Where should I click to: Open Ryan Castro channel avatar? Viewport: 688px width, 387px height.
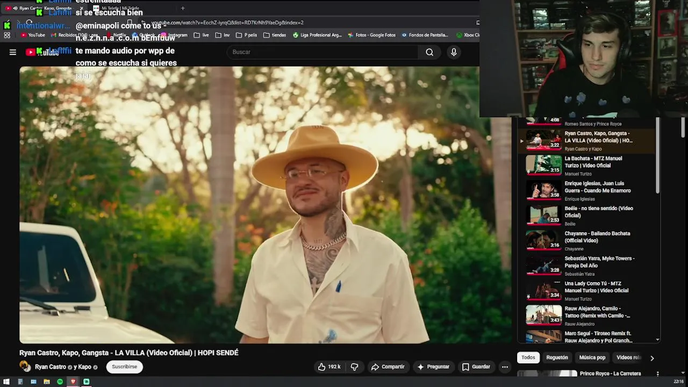point(25,367)
